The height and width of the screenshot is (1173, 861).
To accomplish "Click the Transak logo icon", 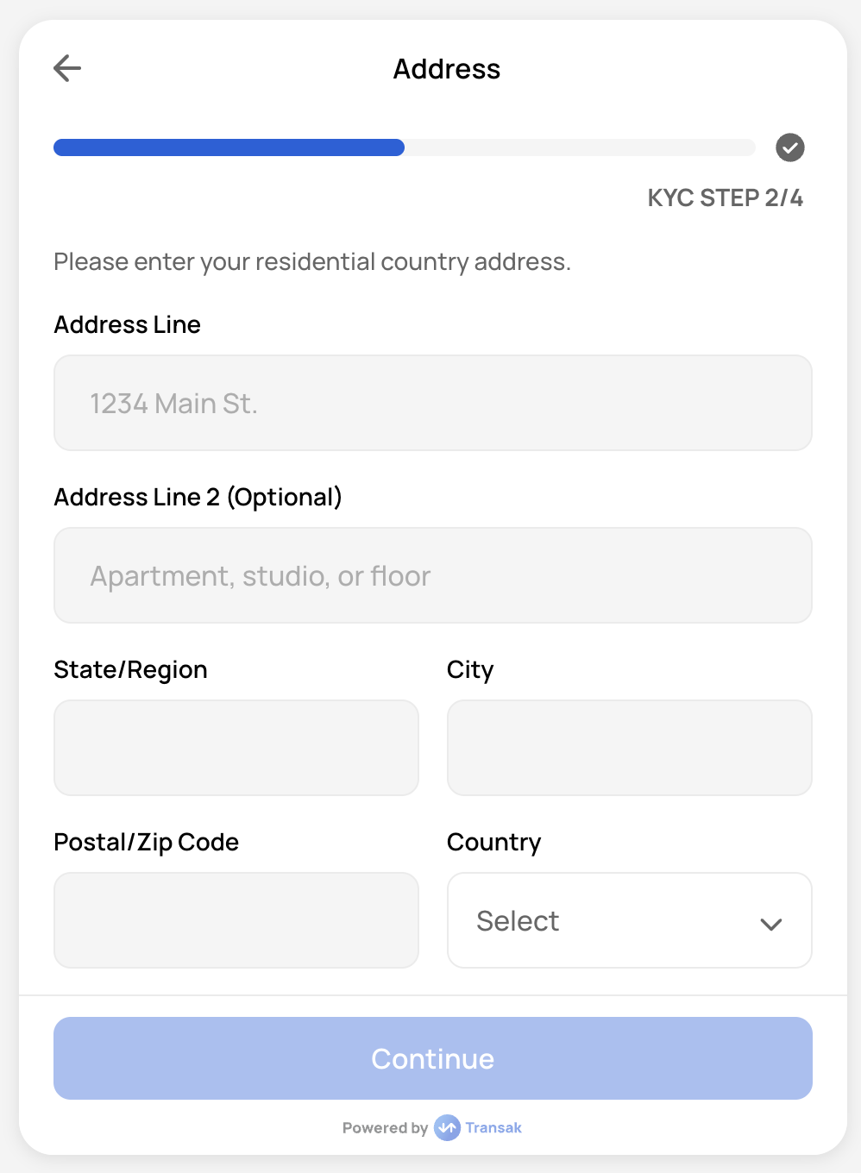I will pos(447,1127).
